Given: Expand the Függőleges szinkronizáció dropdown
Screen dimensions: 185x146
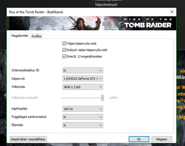Looking at the screenshot, I should pyautogui.click(x=82, y=117).
